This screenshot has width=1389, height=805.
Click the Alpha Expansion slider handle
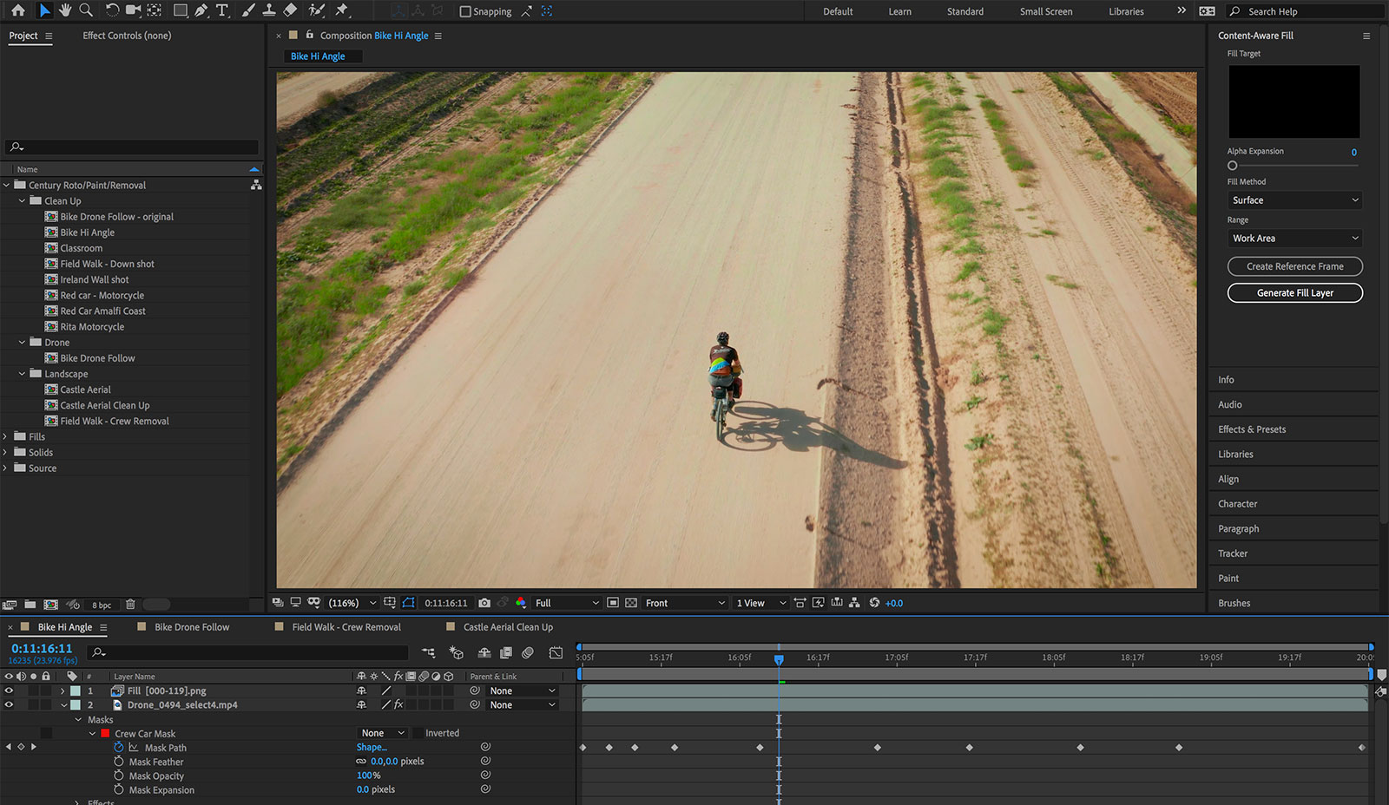[x=1232, y=166]
